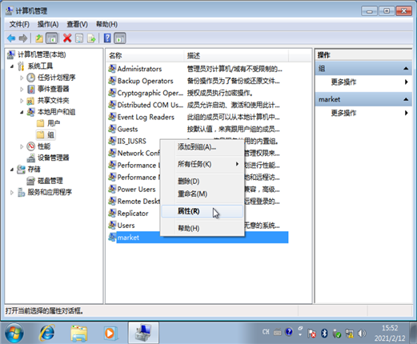This screenshot has width=417, height=344.
Task: Expand the 服务和应用程序 tree node
Action: click(12, 192)
